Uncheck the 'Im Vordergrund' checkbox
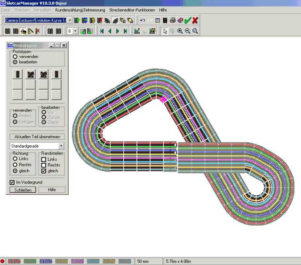Viewport: 301px width, 265px height. click(13, 182)
